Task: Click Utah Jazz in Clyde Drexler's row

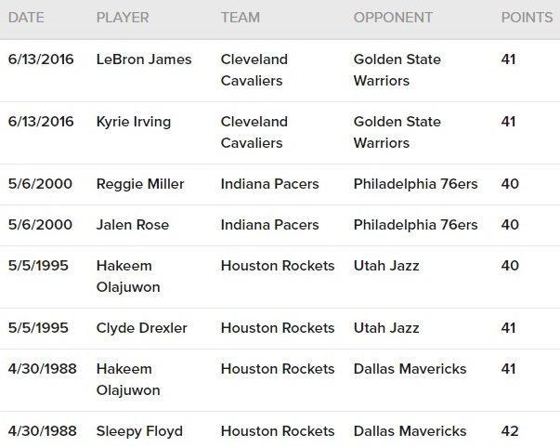Action: [x=386, y=328]
